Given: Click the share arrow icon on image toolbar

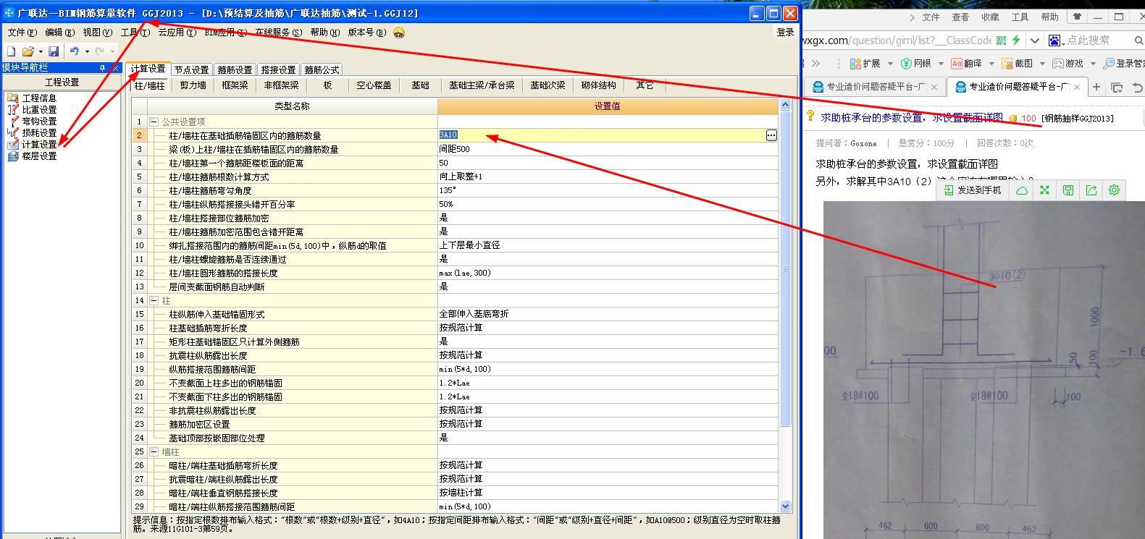Looking at the screenshot, I should [x=1091, y=190].
